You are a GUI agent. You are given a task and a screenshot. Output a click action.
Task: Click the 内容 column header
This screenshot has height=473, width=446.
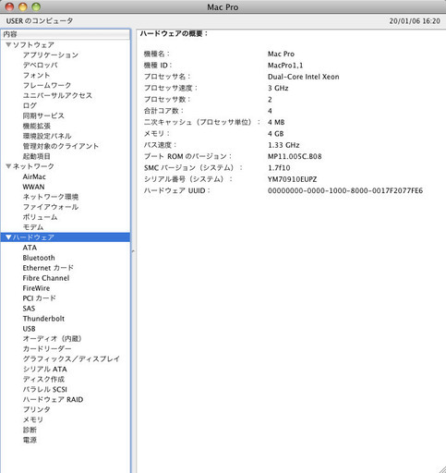[x=66, y=34]
